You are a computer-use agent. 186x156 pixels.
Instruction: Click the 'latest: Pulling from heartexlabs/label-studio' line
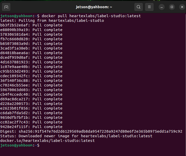(x=52, y=21)
